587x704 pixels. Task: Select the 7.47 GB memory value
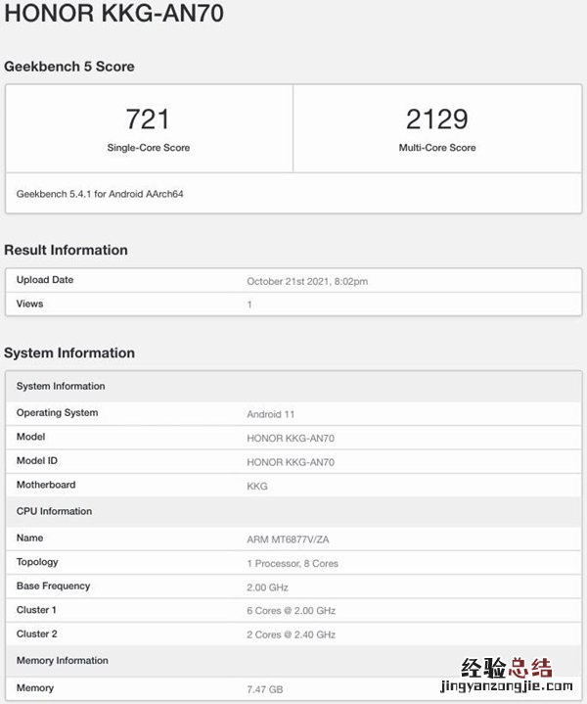(x=265, y=689)
